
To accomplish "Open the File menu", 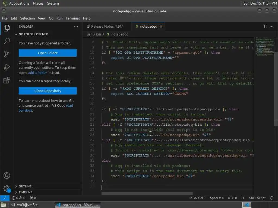I will pyautogui.click(x=5, y=18).
